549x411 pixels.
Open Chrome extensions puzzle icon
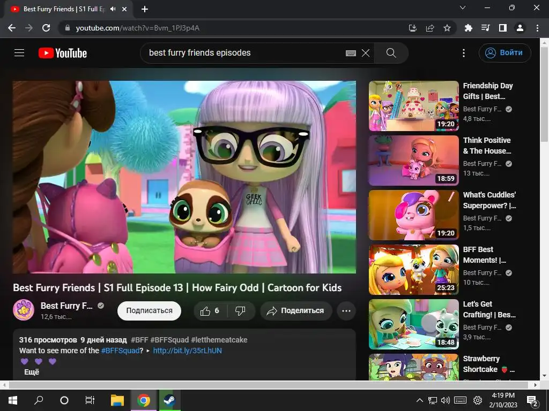click(x=469, y=28)
